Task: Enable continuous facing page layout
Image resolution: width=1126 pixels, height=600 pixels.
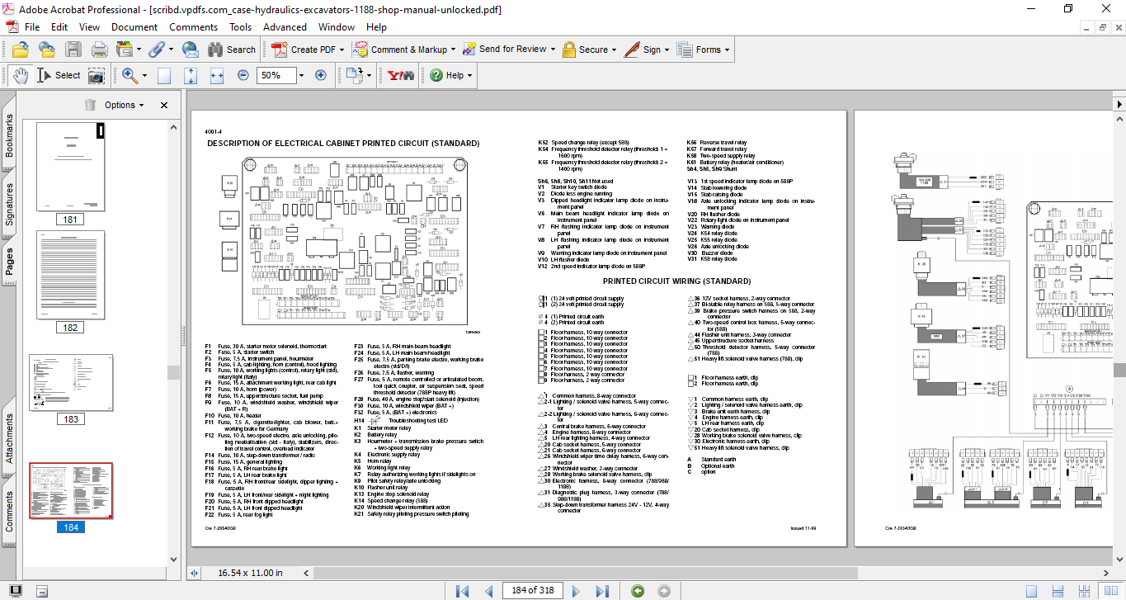Action: pyautogui.click(x=1085, y=591)
